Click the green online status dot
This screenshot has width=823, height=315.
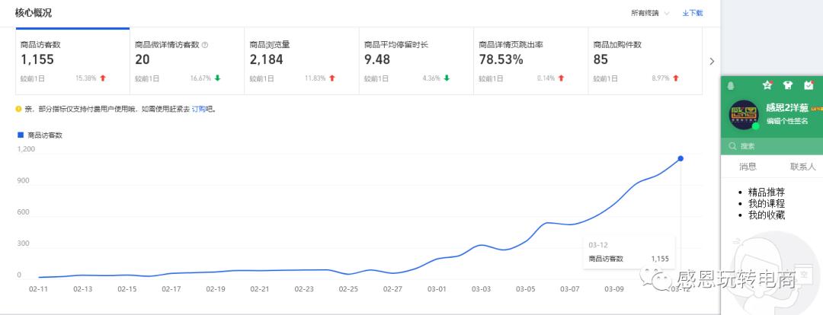(x=755, y=126)
